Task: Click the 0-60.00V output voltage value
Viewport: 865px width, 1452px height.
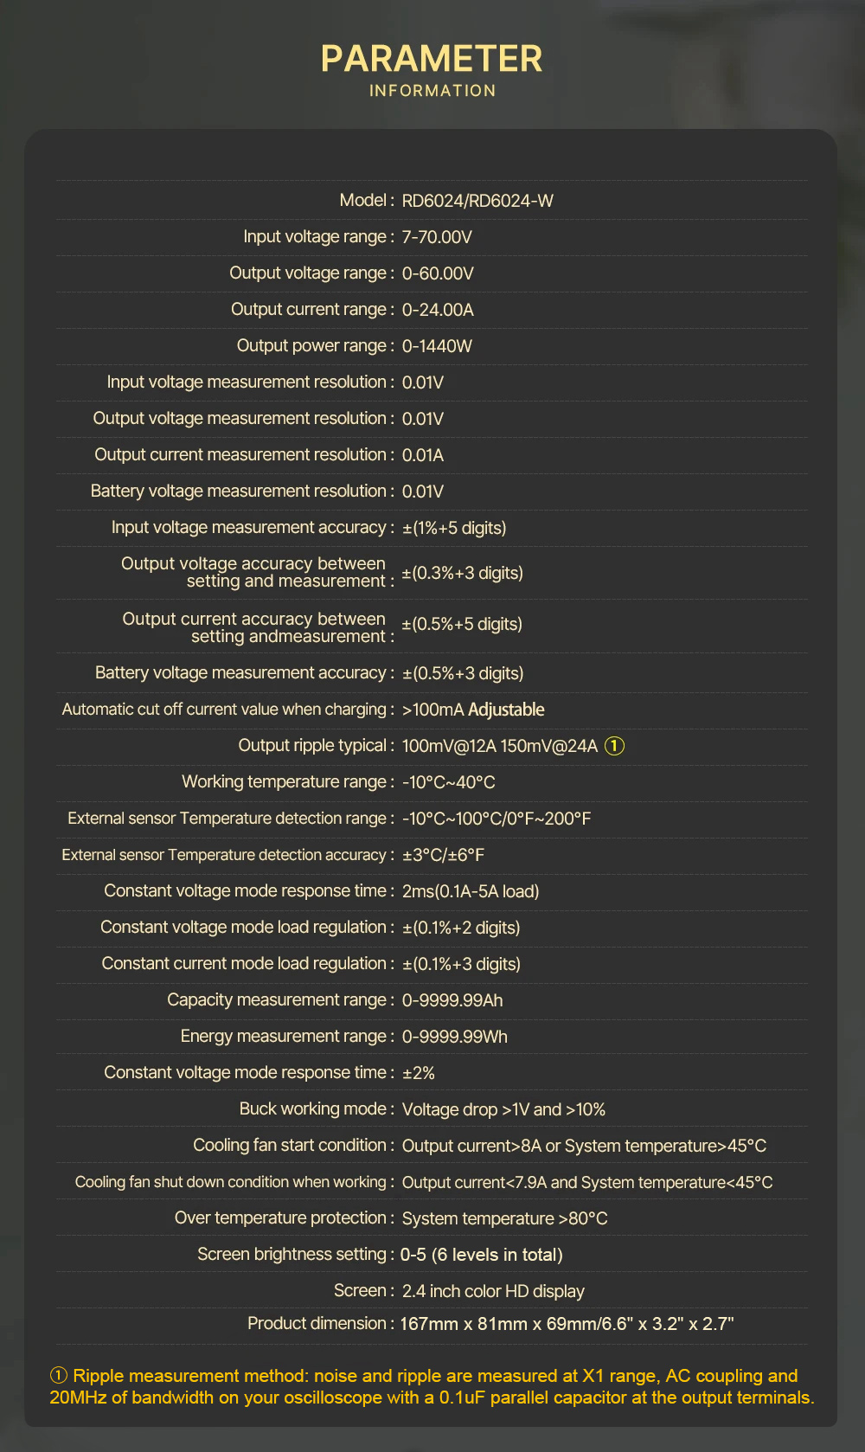Action: click(x=438, y=273)
